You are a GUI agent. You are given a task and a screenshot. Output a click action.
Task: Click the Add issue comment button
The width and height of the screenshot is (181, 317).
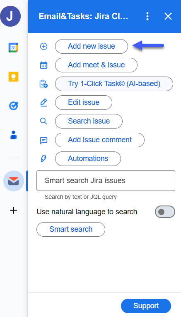pyautogui.click(x=100, y=140)
